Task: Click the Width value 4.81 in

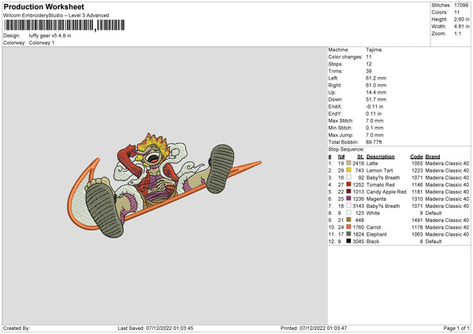Action: click(x=461, y=27)
